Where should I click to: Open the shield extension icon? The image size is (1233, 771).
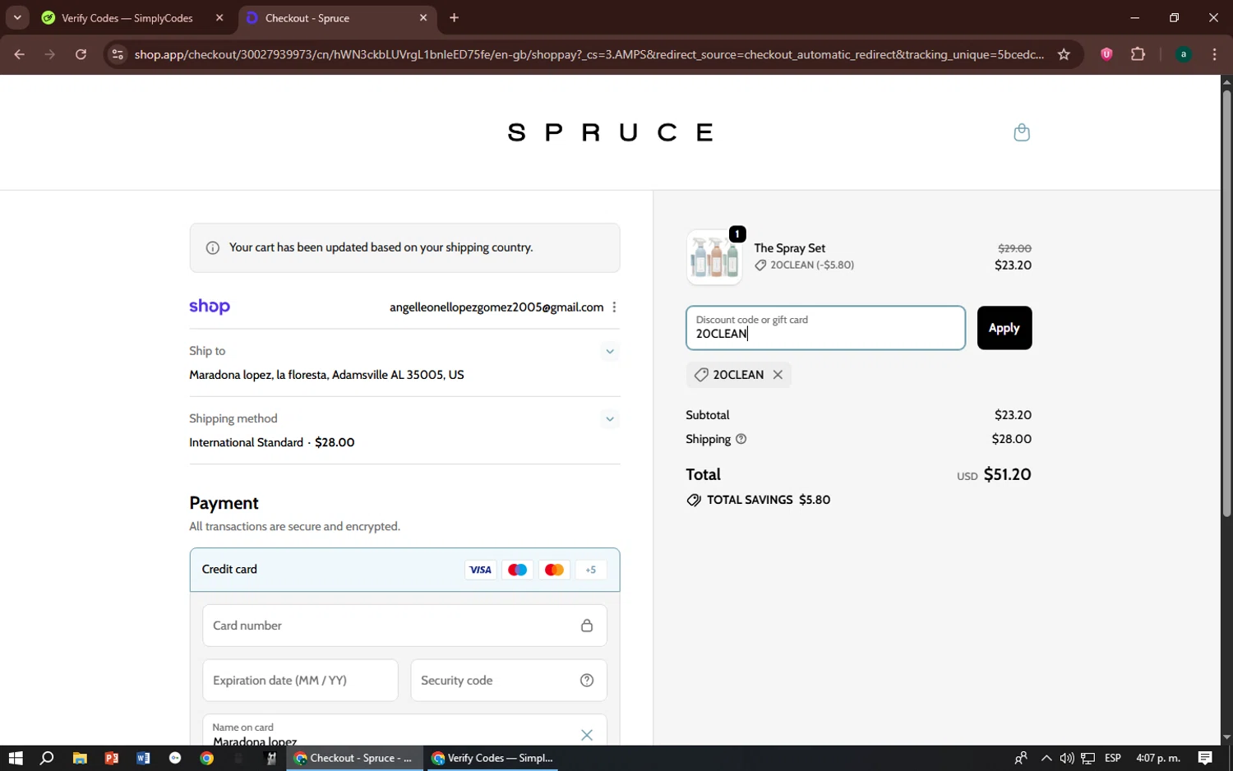click(1106, 54)
